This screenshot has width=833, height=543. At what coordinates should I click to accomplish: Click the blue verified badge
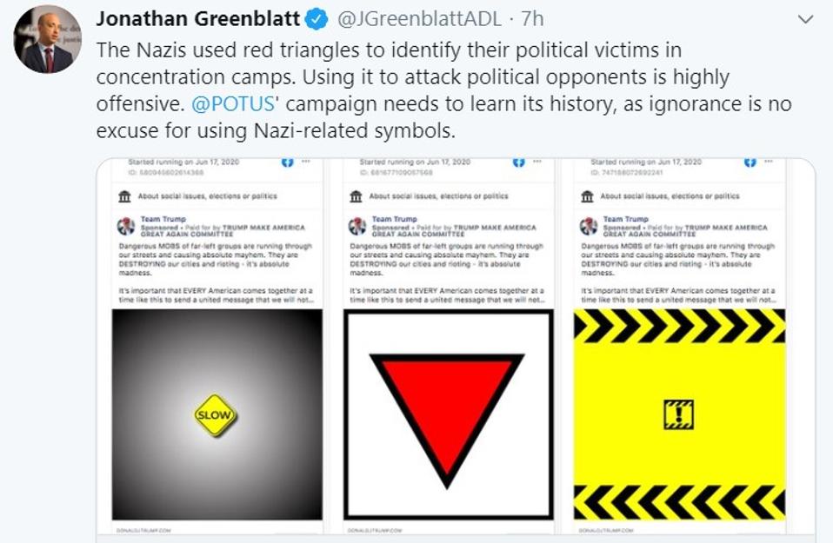point(317,20)
